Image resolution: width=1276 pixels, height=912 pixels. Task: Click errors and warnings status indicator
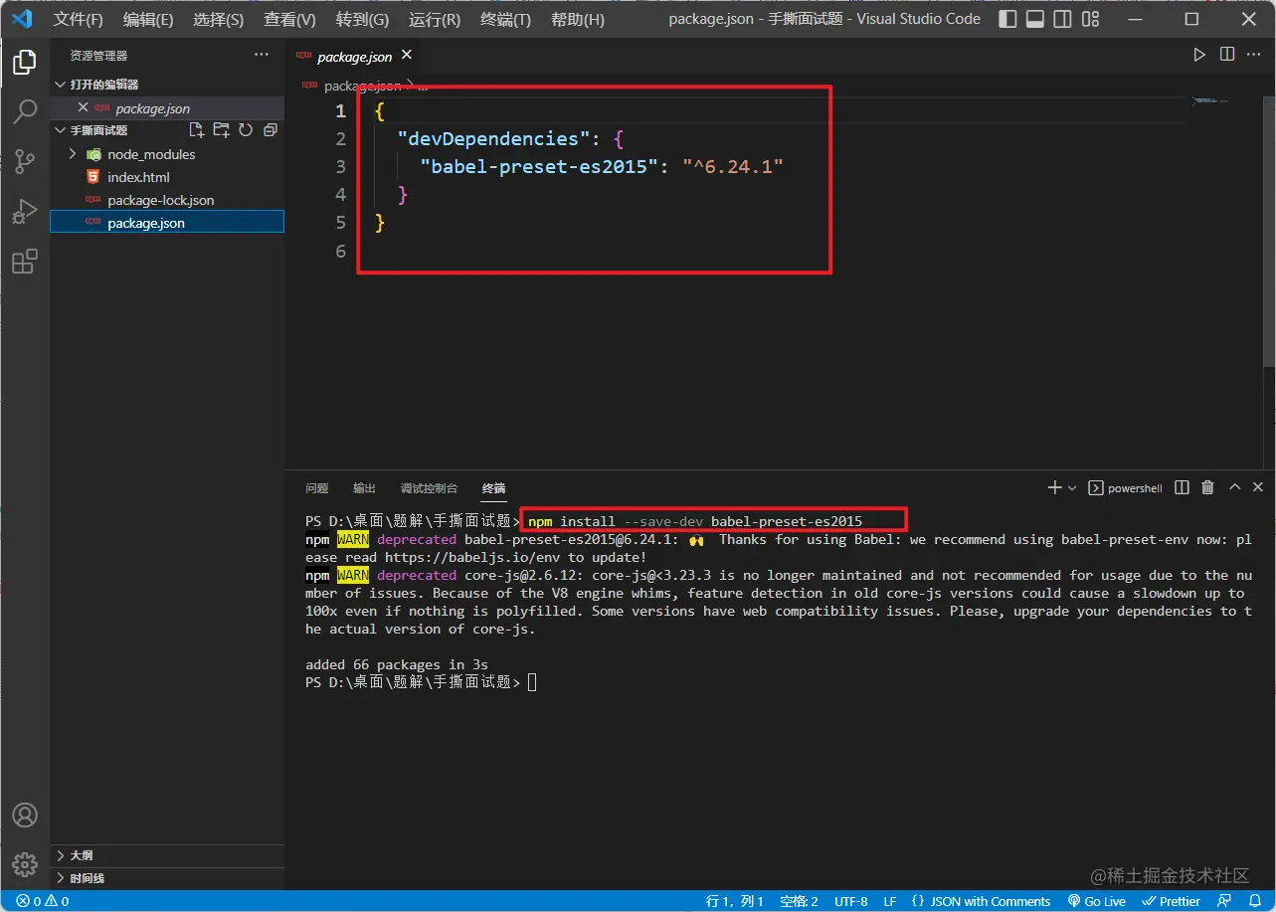[43, 901]
